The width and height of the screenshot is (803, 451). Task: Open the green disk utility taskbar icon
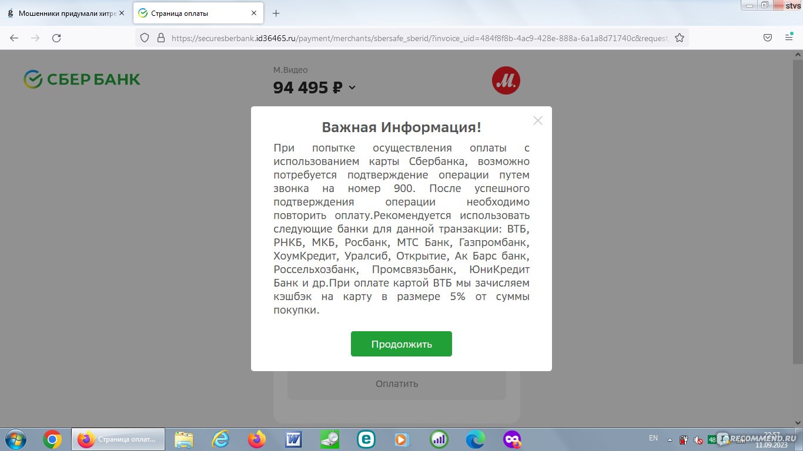pos(330,439)
